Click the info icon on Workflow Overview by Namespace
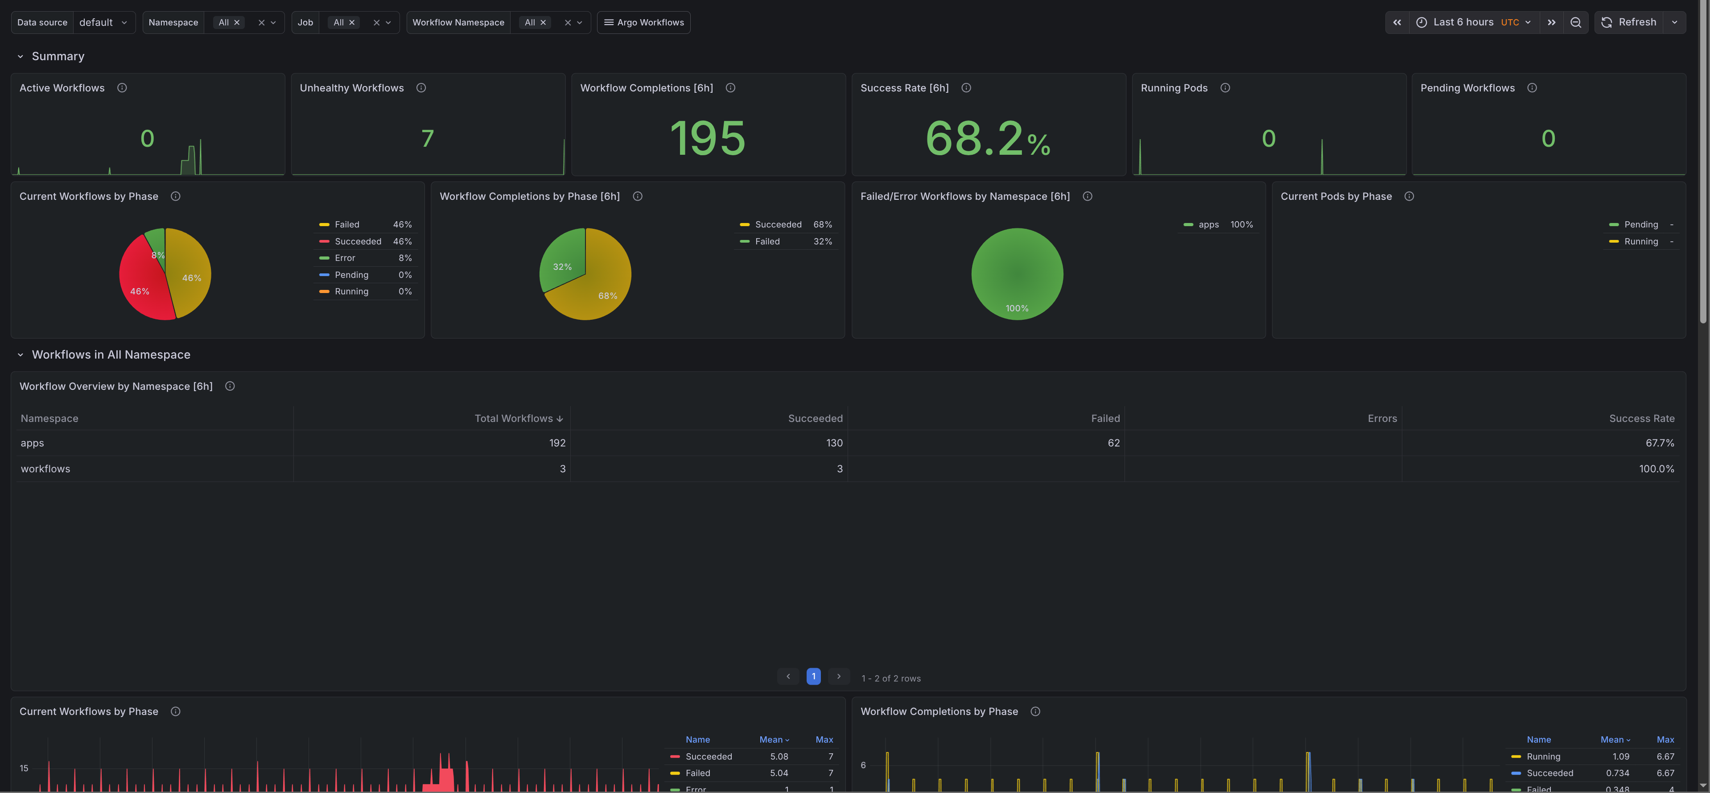The image size is (1710, 793). (231, 386)
